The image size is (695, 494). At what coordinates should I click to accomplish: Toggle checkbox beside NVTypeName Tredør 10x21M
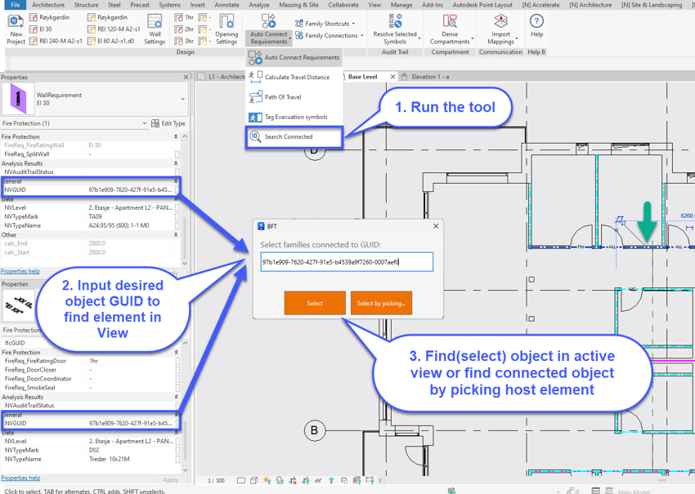[x=177, y=459]
